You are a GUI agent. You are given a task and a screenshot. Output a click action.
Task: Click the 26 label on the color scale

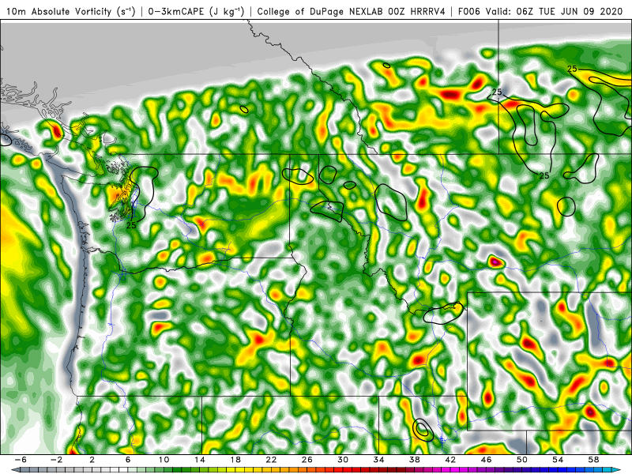pyautogui.click(x=307, y=460)
